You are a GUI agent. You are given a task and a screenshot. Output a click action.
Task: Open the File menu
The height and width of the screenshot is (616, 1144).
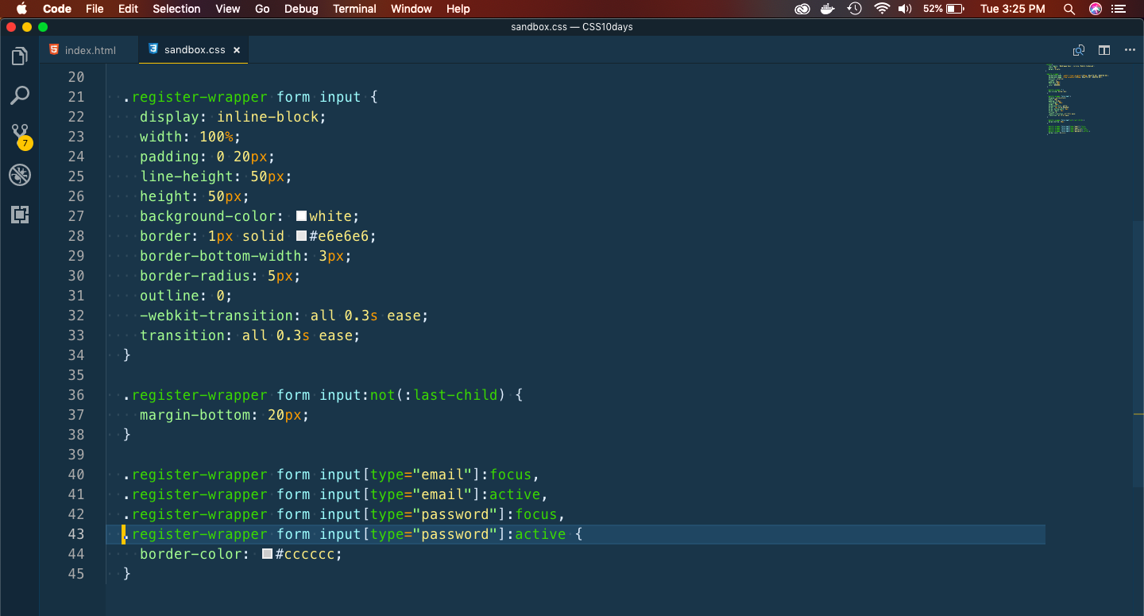point(95,9)
